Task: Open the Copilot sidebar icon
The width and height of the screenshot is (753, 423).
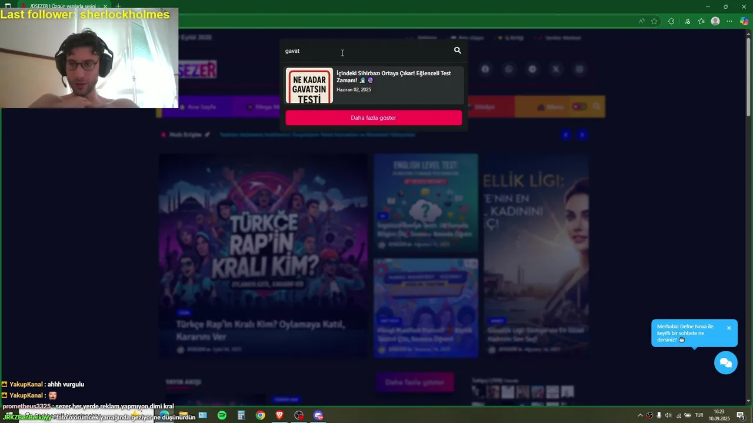Action: (x=744, y=21)
